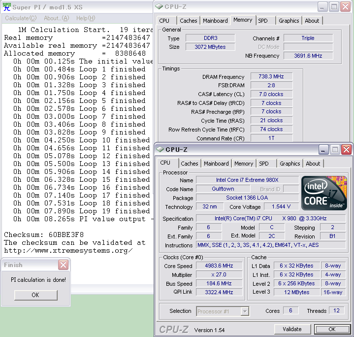The height and width of the screenshot is (337, 354).
Task: Click the Super PI app icon in title bar
Action: (x=7, y=7)
